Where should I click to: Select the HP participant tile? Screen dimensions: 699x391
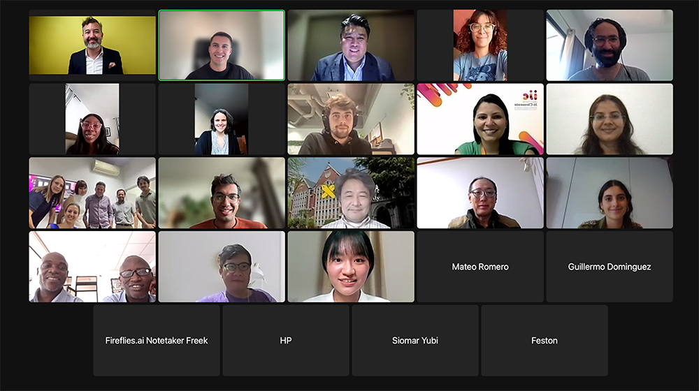[x=286, y=340]
